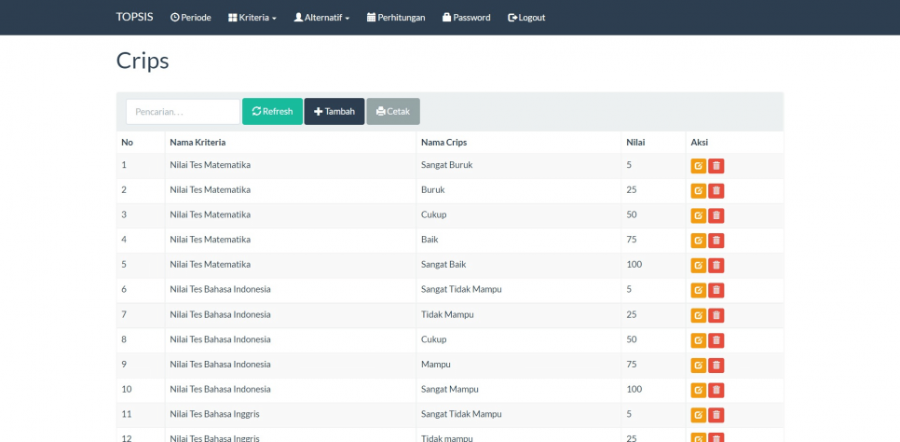Click the edit icon for row 1
This screenshot has height=442, width=900.
click(x=698, y=166)
